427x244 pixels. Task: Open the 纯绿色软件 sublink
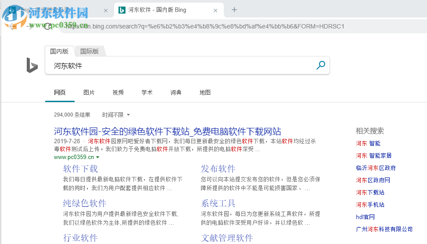[x=85, y=203]
